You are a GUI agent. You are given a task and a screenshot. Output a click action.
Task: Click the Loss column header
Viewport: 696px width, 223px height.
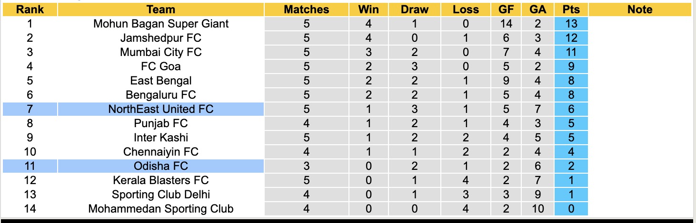tap(466, 9)
